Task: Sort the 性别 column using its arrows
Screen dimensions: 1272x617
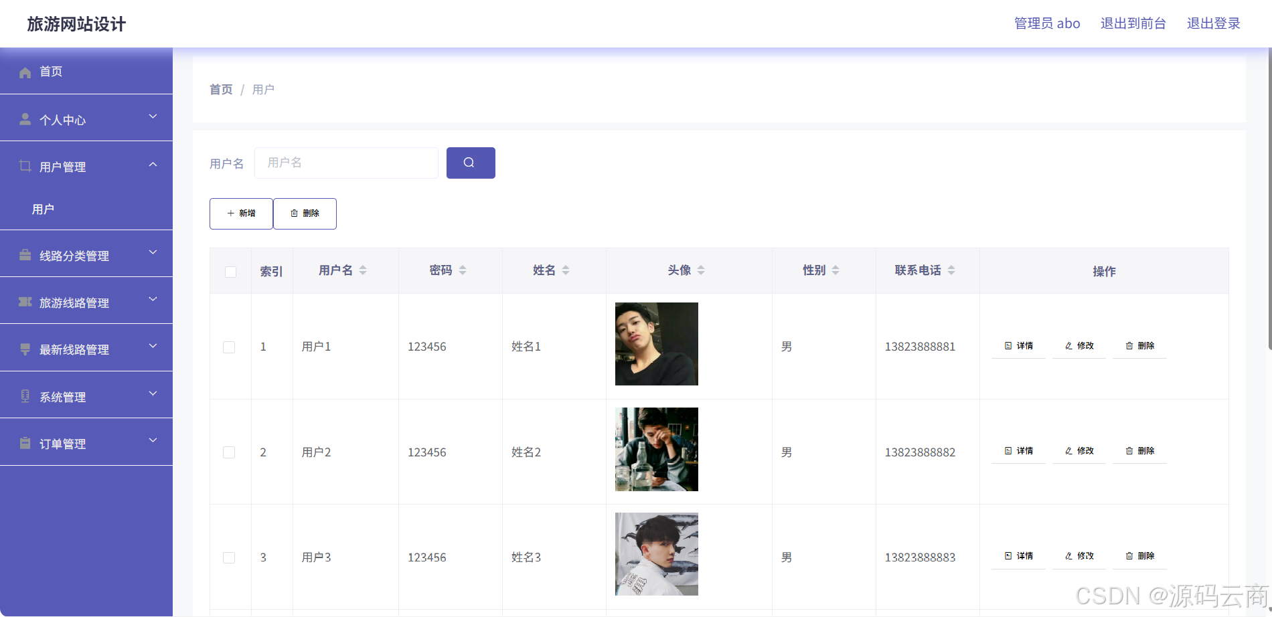Action: pyautogui.click(x=836, y=270)
